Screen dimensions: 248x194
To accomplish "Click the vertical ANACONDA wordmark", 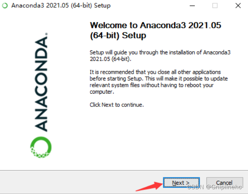I will tap(41, 83).
